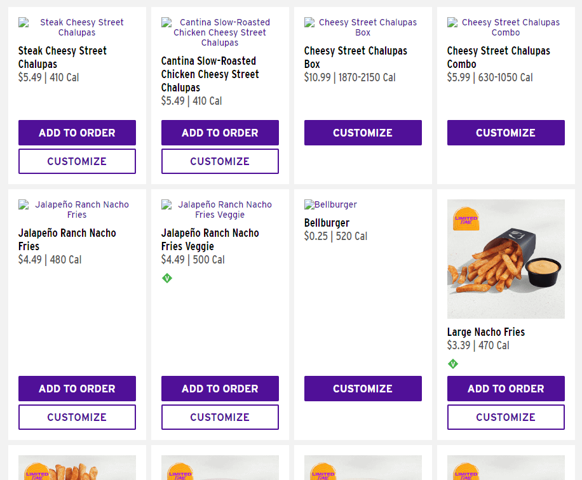Click the Cheesy Street Chalupas Box image placeholder

(363, 27)
